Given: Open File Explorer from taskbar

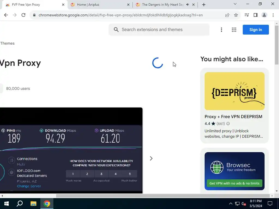Looking at the screenshot, I should 33,204.
